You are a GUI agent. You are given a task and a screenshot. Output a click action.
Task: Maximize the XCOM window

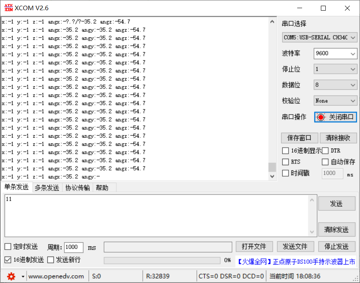[x=323, y=8]
